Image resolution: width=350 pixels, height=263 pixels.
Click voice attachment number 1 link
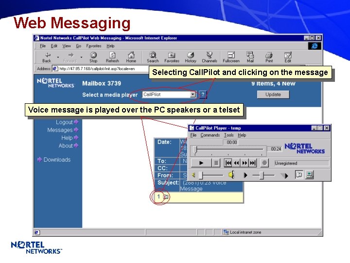coord(158,197)
